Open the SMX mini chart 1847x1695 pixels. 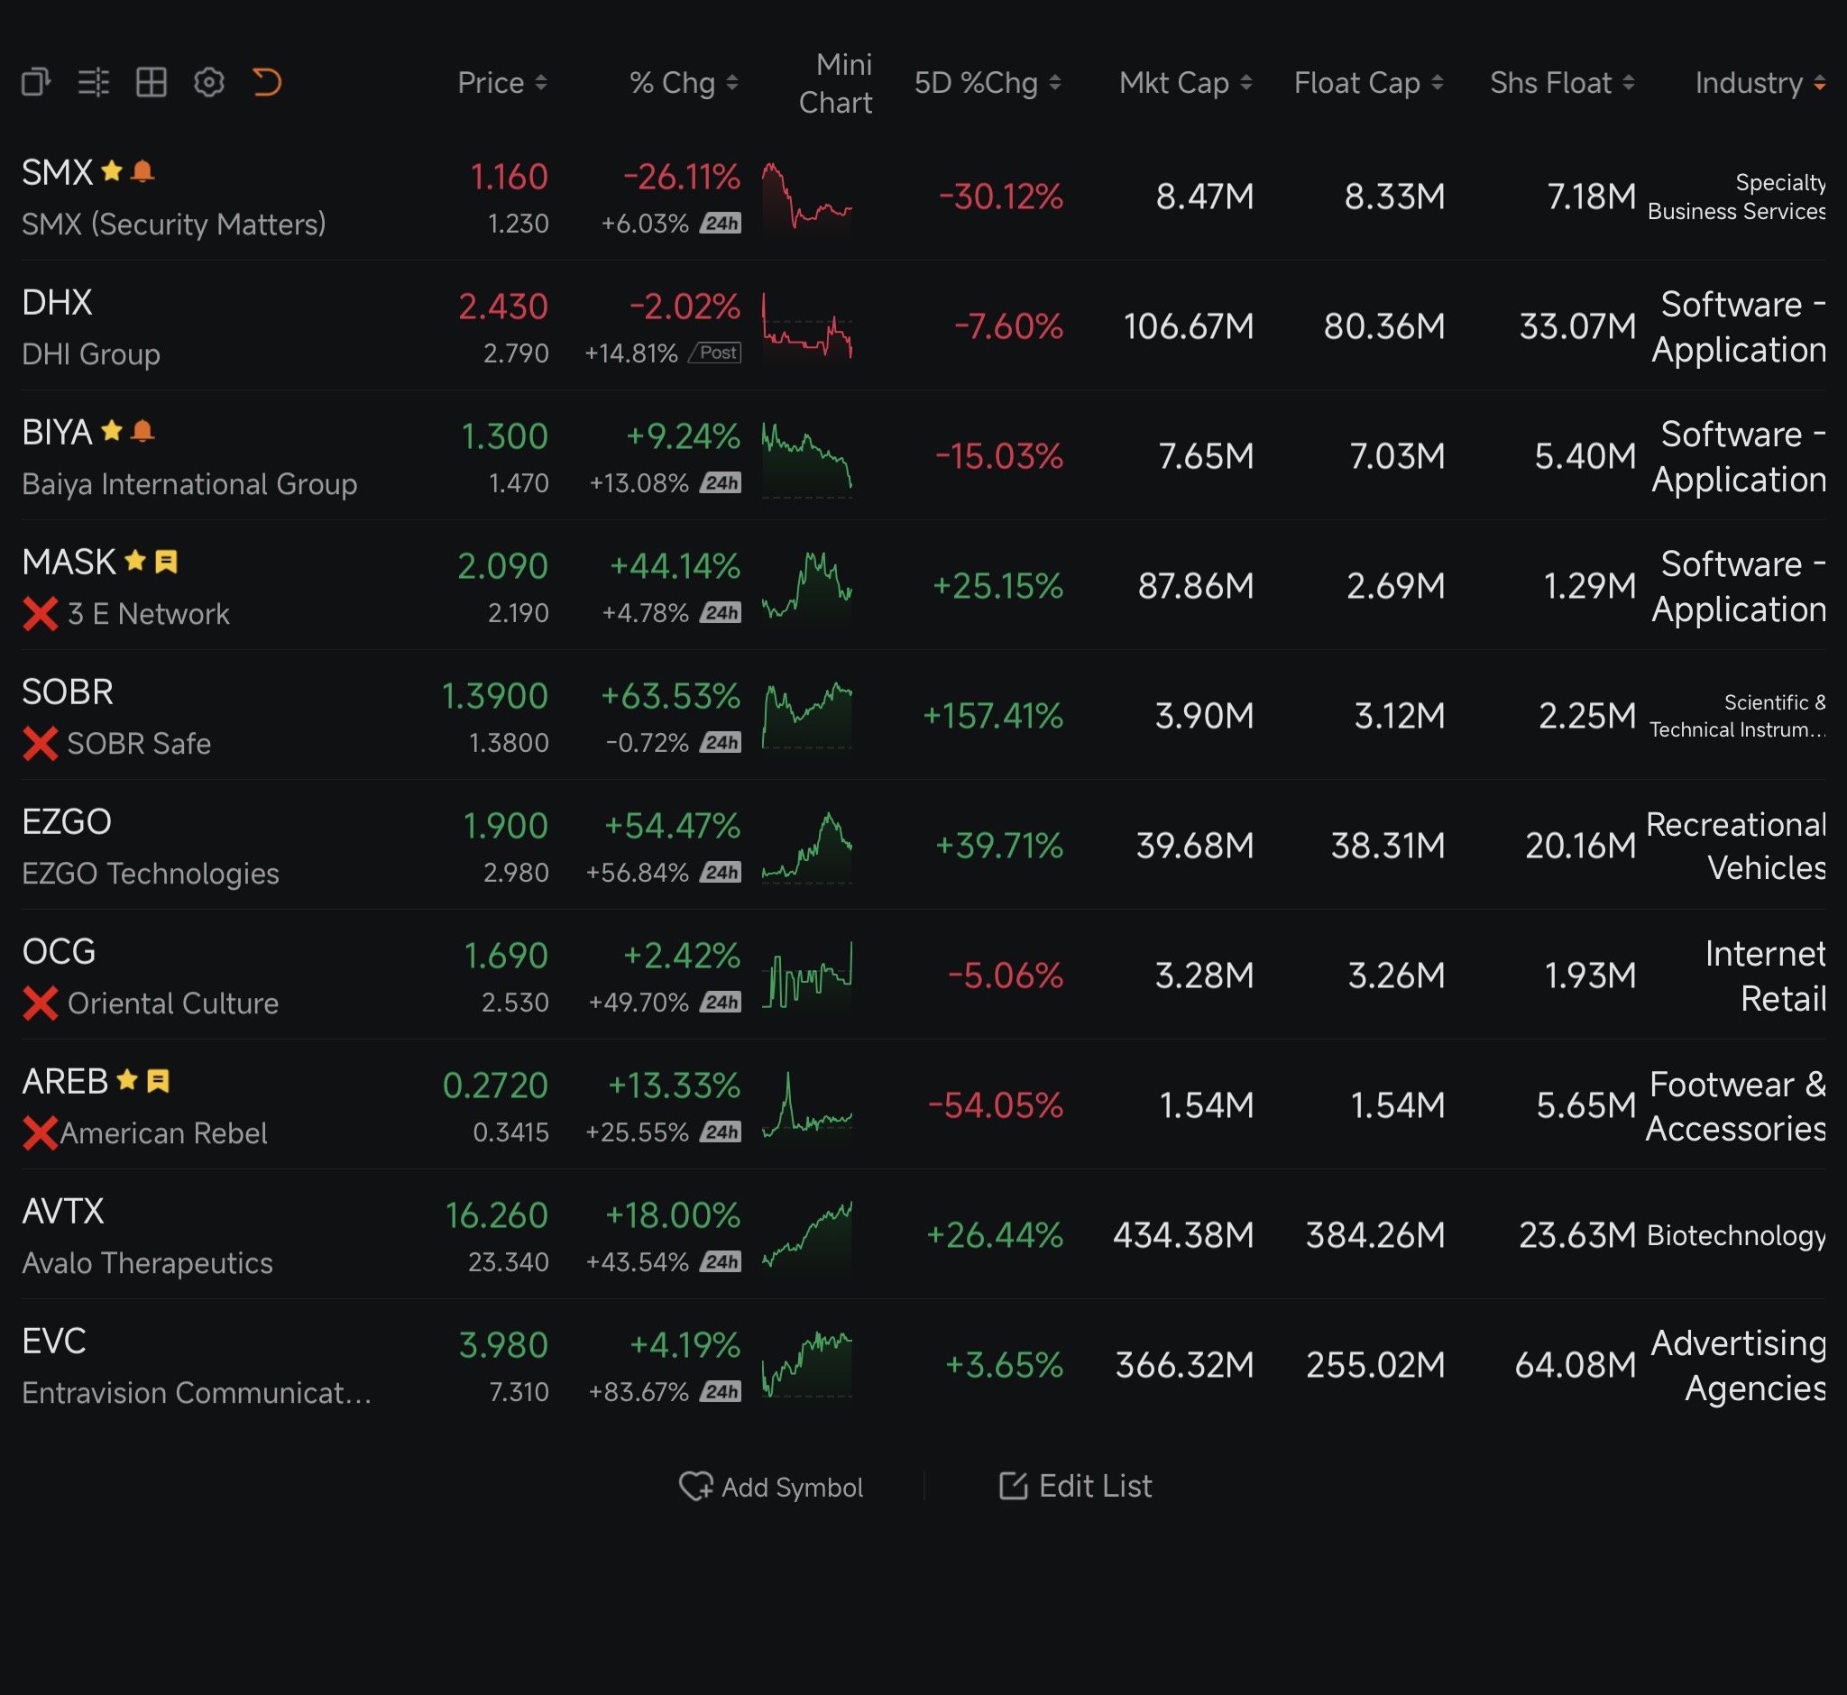point(807,197)
